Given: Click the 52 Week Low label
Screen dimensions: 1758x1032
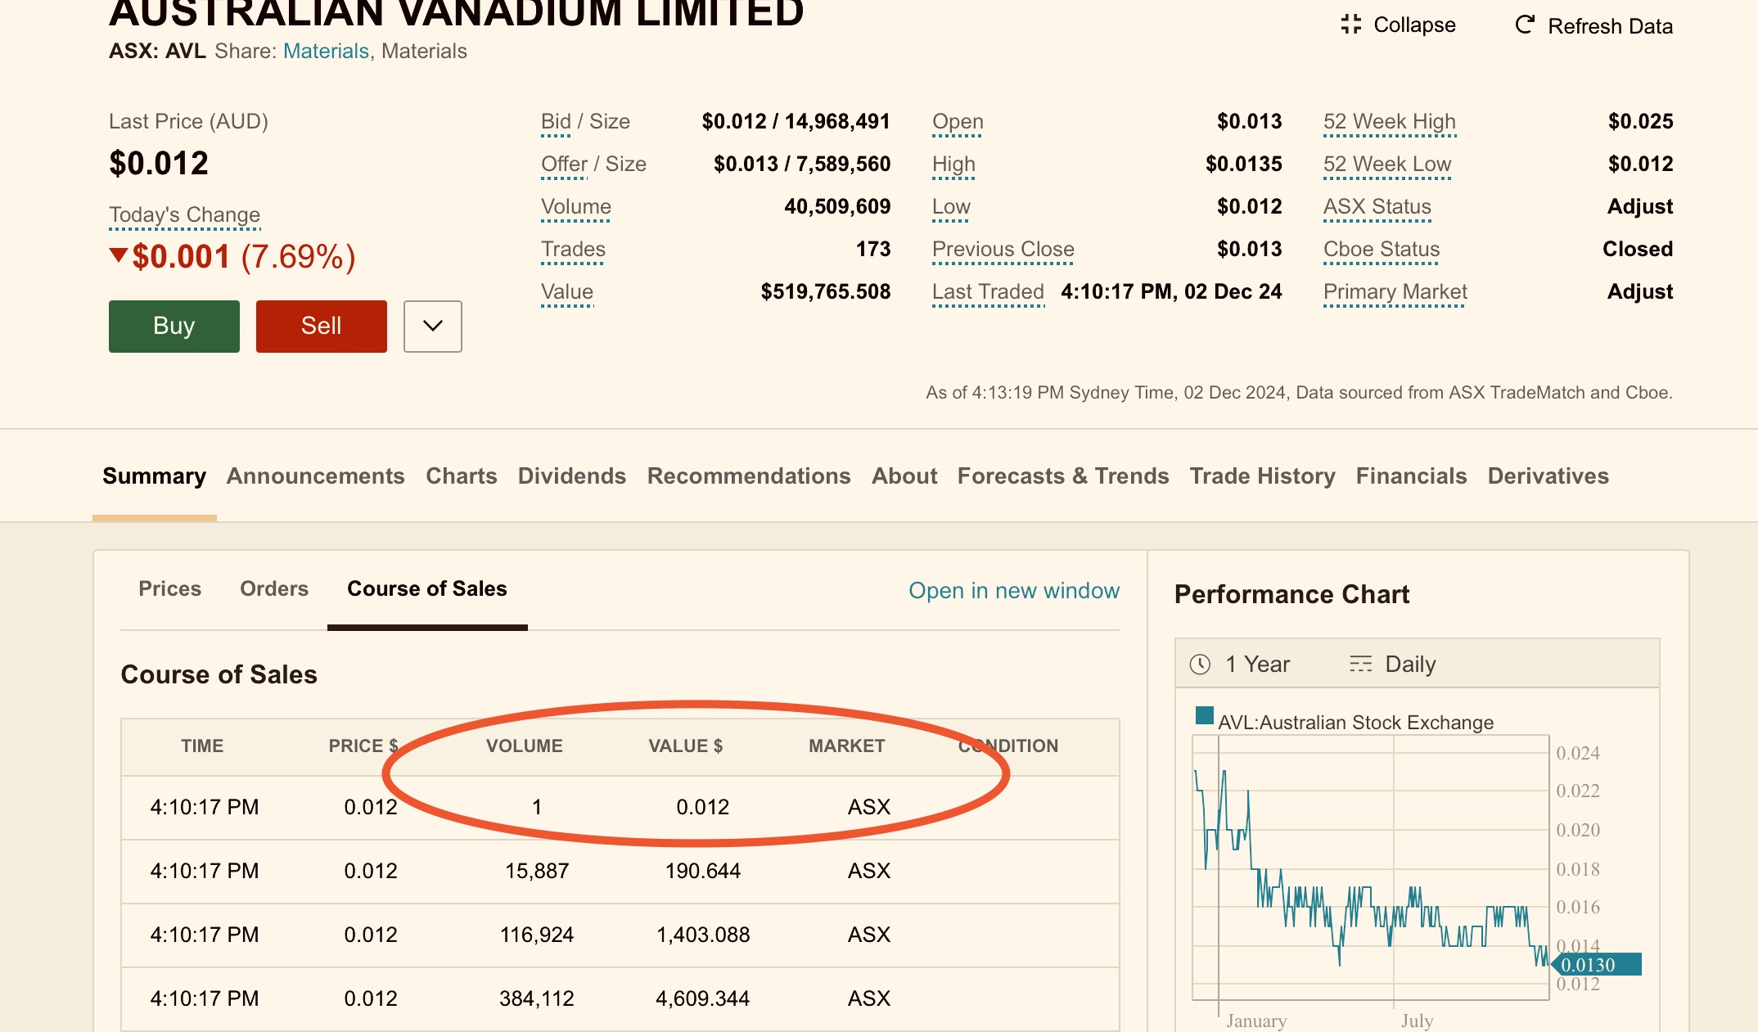Looking at the screenshot, I should coord(1387,164).
